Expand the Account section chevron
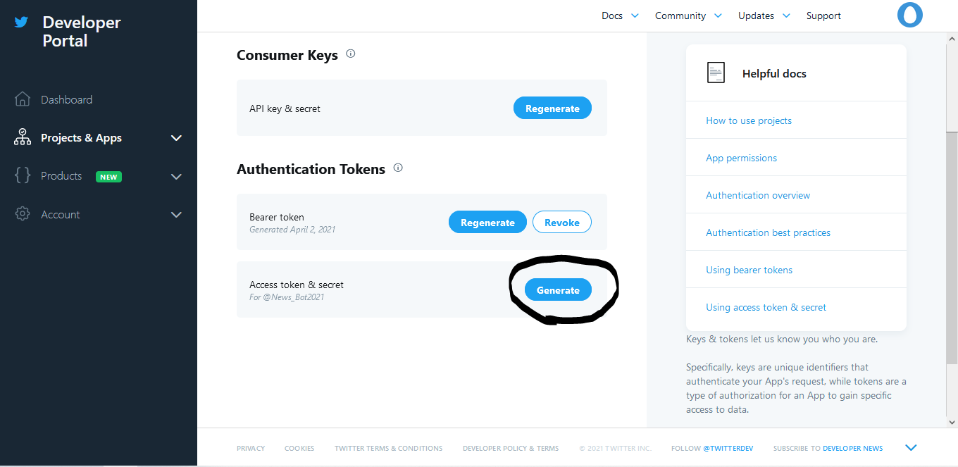This screenshot has width=958, height=467. click(176, 215)
